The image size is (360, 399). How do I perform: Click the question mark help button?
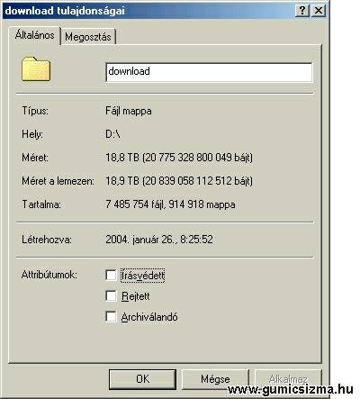click(302, 11)
